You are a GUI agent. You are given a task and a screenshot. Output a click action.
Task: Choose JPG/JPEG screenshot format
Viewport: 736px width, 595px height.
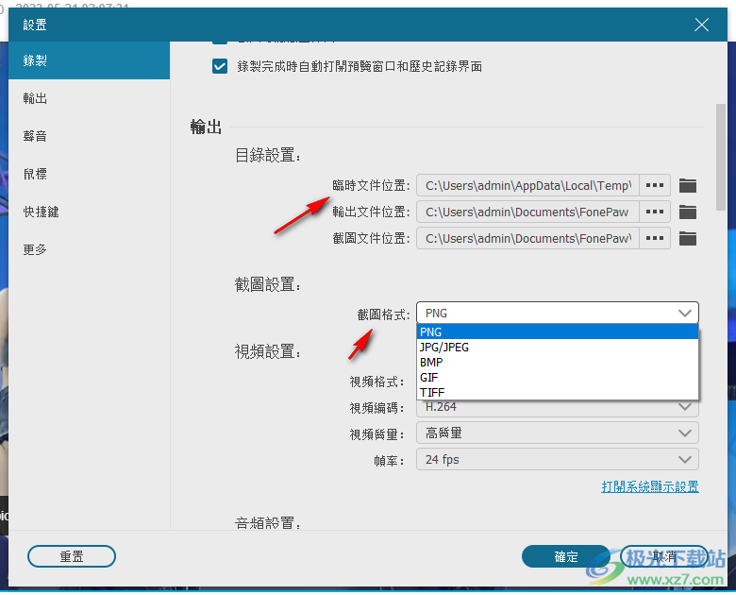(558, 347)
